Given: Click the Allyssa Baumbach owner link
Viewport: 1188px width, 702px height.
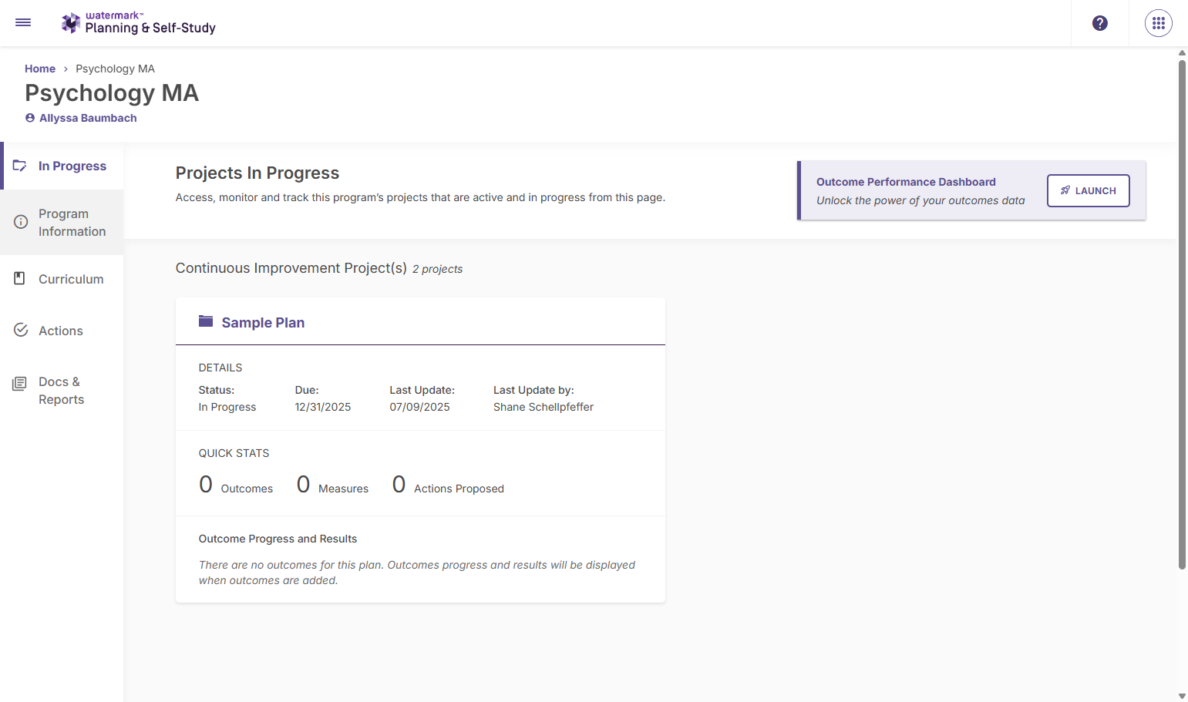Looking at the screenshot, I should [88, 118].
